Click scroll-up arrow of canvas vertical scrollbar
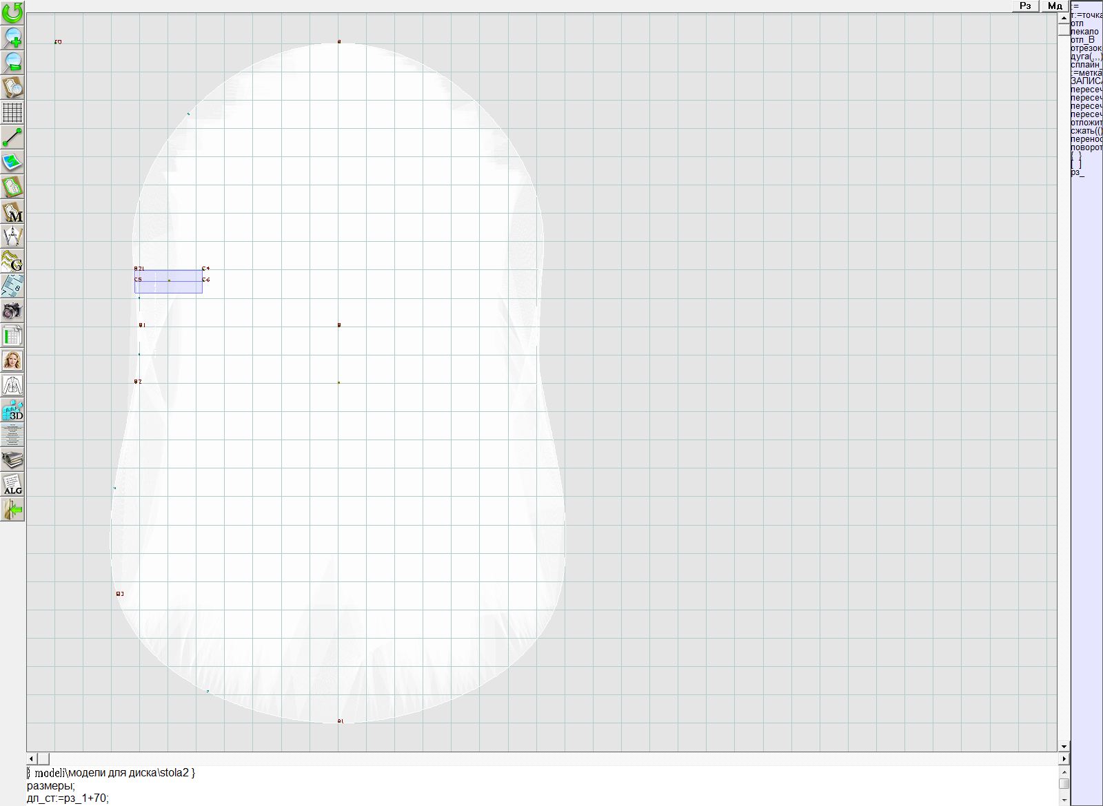 1064,17
